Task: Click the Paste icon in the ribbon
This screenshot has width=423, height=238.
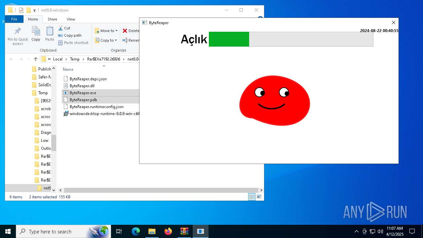Action: pyautogui.click(x=50, y=34)
